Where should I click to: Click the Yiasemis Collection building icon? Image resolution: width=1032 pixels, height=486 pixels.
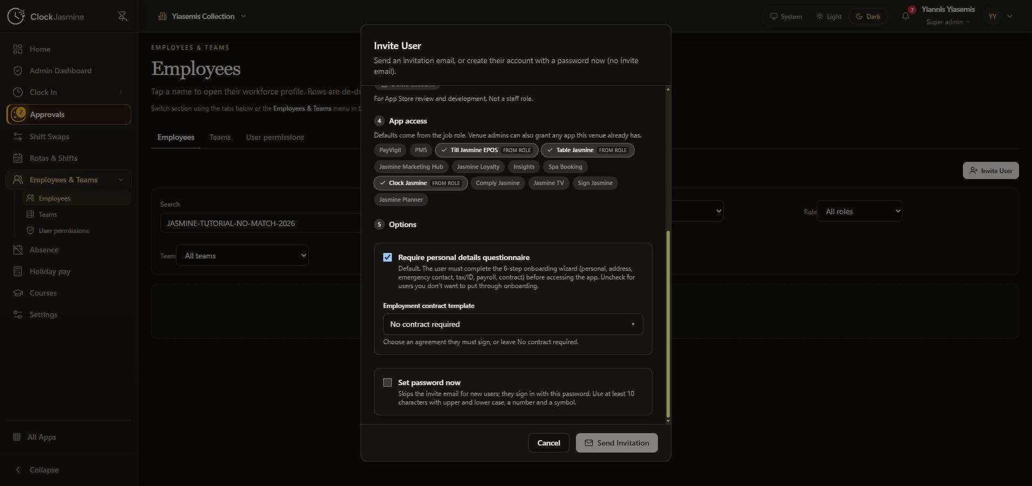point(162,16)
